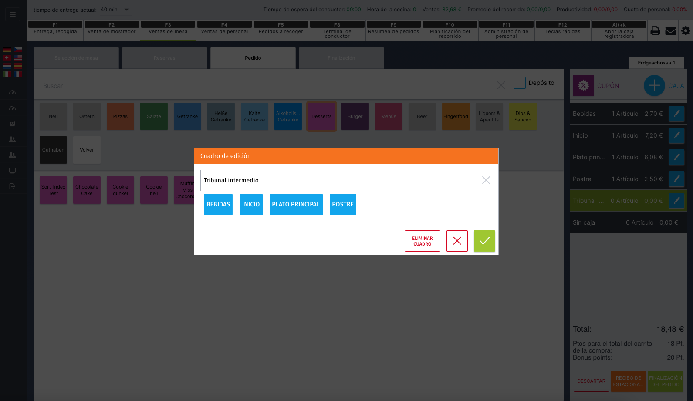This screenshot has width=693, height=401.
Task: Click Eliminar Cuadro button
Action: (x=422, y=241)
